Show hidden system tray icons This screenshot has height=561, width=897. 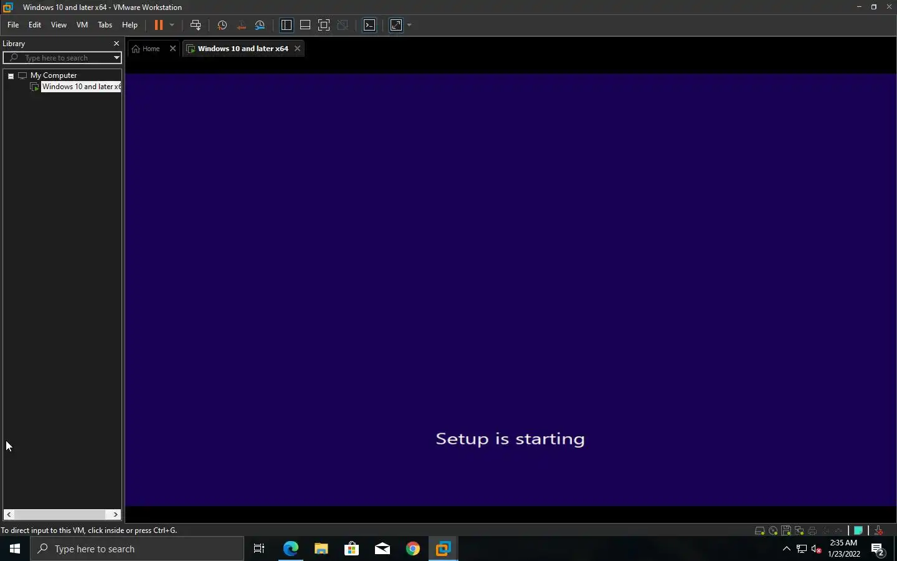click(x=786, y=549)
